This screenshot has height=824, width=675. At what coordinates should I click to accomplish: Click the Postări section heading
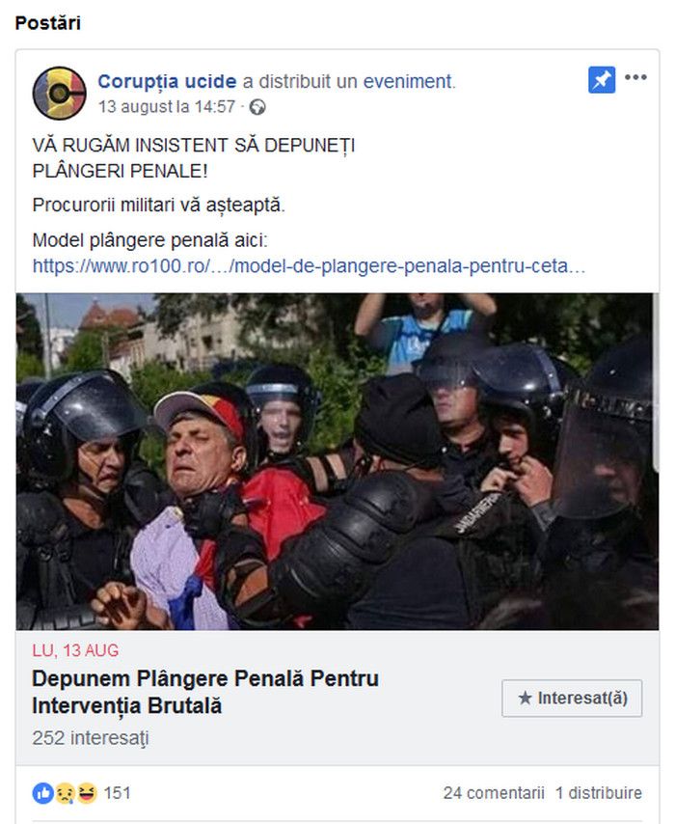click(48, 23)
